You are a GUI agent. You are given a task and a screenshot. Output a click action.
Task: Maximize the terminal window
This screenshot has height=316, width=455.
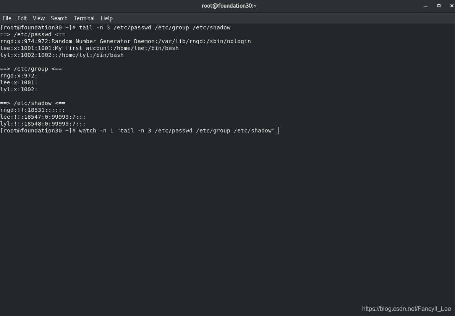coord(439,6)
